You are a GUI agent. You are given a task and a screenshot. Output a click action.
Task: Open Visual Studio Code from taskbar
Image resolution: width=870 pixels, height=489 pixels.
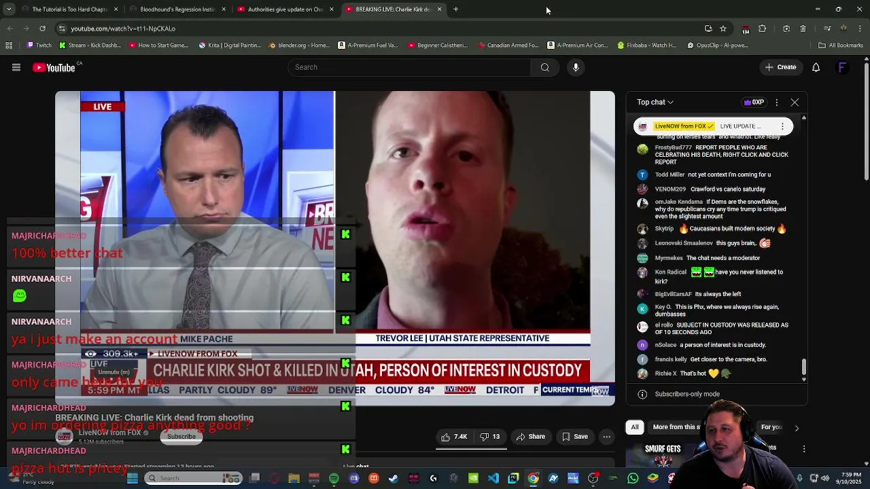pyautogui.click(x=493, y=479)
